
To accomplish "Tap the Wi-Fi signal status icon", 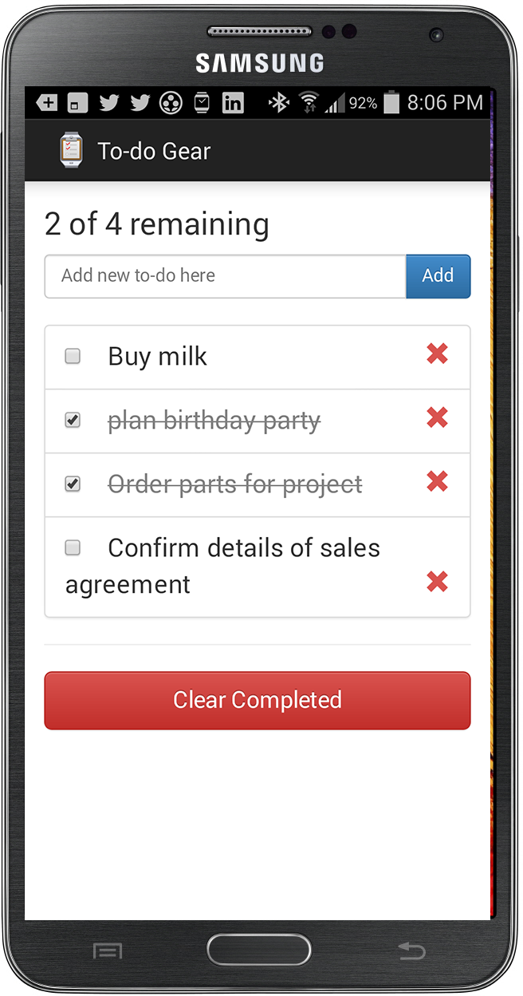I will pyautogui.click(x=308, y=103).
